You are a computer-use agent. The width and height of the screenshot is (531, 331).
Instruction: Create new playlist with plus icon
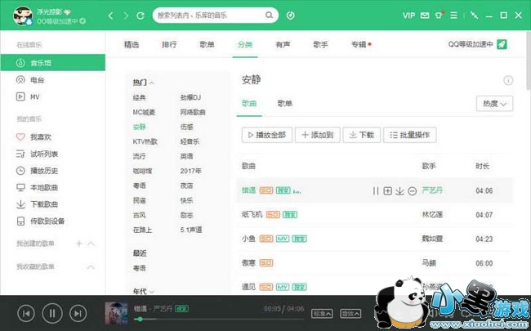tap(79, 244)
